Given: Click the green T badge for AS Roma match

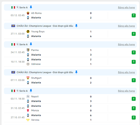Looking at the screenshot, I should click(134, 15).
